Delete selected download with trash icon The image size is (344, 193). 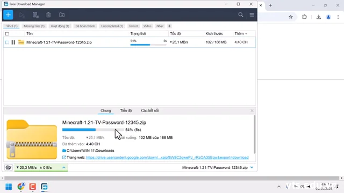click(x=48, y=15)
